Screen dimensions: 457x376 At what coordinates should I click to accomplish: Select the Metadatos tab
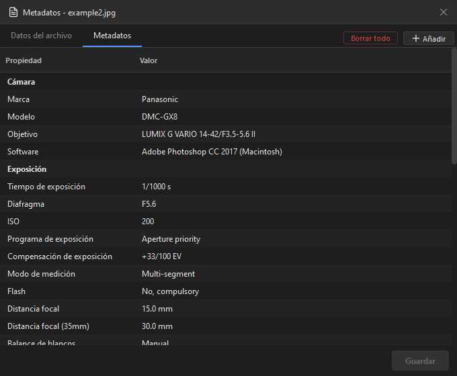pyautogui.click(x=112, y=36)
